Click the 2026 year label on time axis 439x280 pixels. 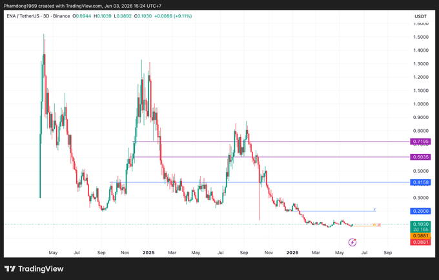click(292, 252)
